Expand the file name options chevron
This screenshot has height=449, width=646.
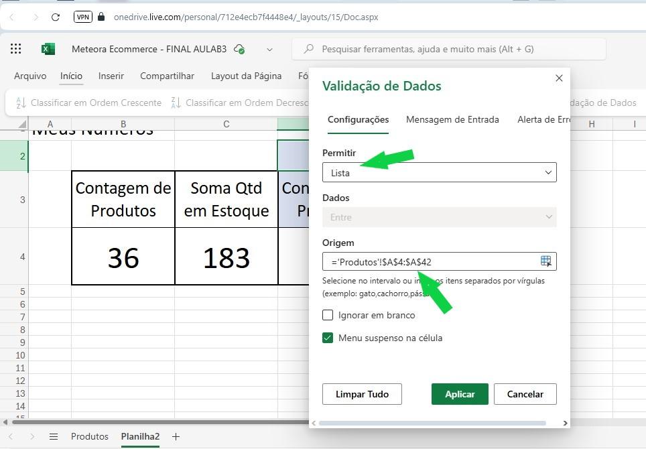pos(269,50)
